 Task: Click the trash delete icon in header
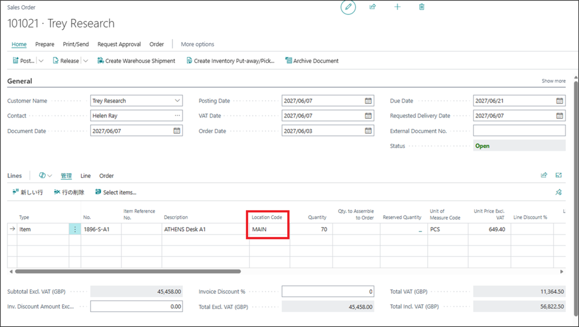coord(422,7)
